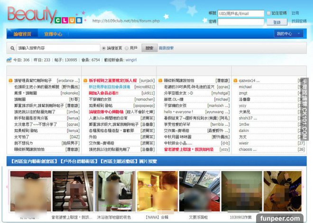Click the 找回密碼 recover password link
This screenshot has height=223, width=313.
[299, 21]
